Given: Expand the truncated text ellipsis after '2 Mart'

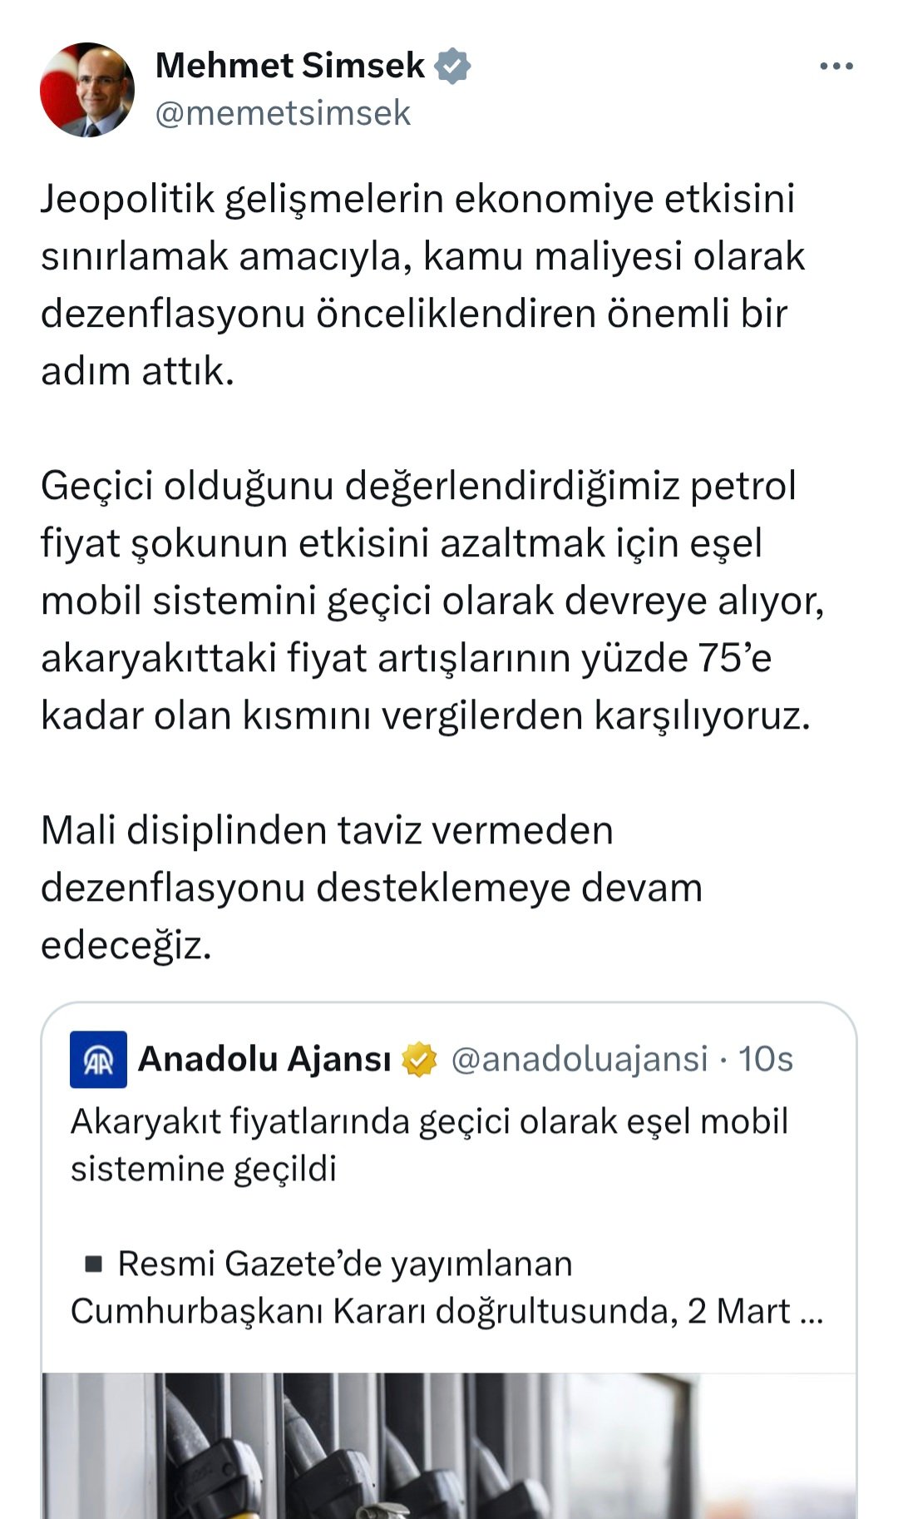Looking at the screenshot, I should (x=811, y=1312).
